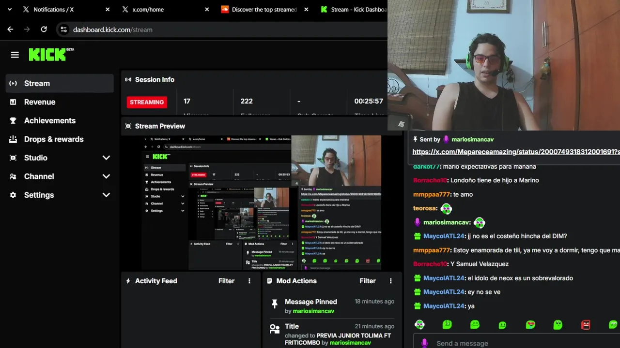Open the hamburger menu beside Kick logo
The height and width of the screenshot is (348, 620).
click(15, 55)
